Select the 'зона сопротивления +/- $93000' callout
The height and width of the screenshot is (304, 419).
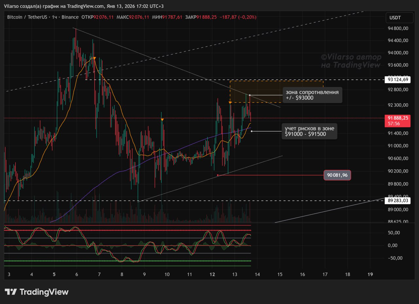(x=312, y=95)
